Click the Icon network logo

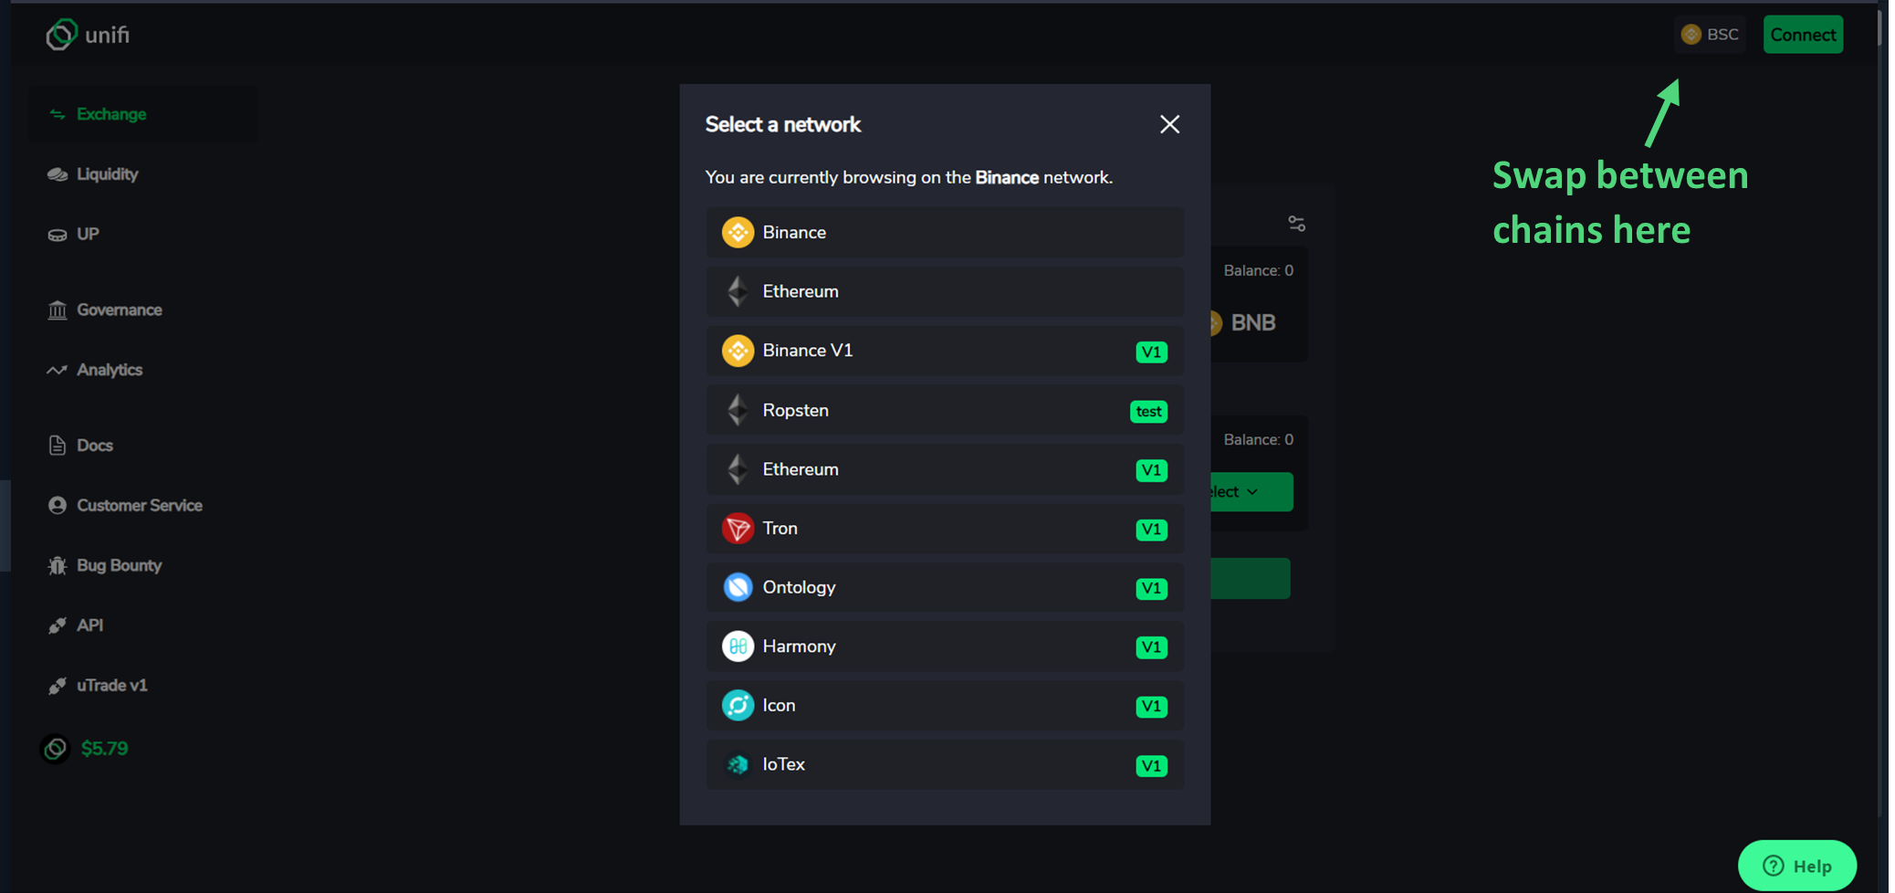pos(738,706)
